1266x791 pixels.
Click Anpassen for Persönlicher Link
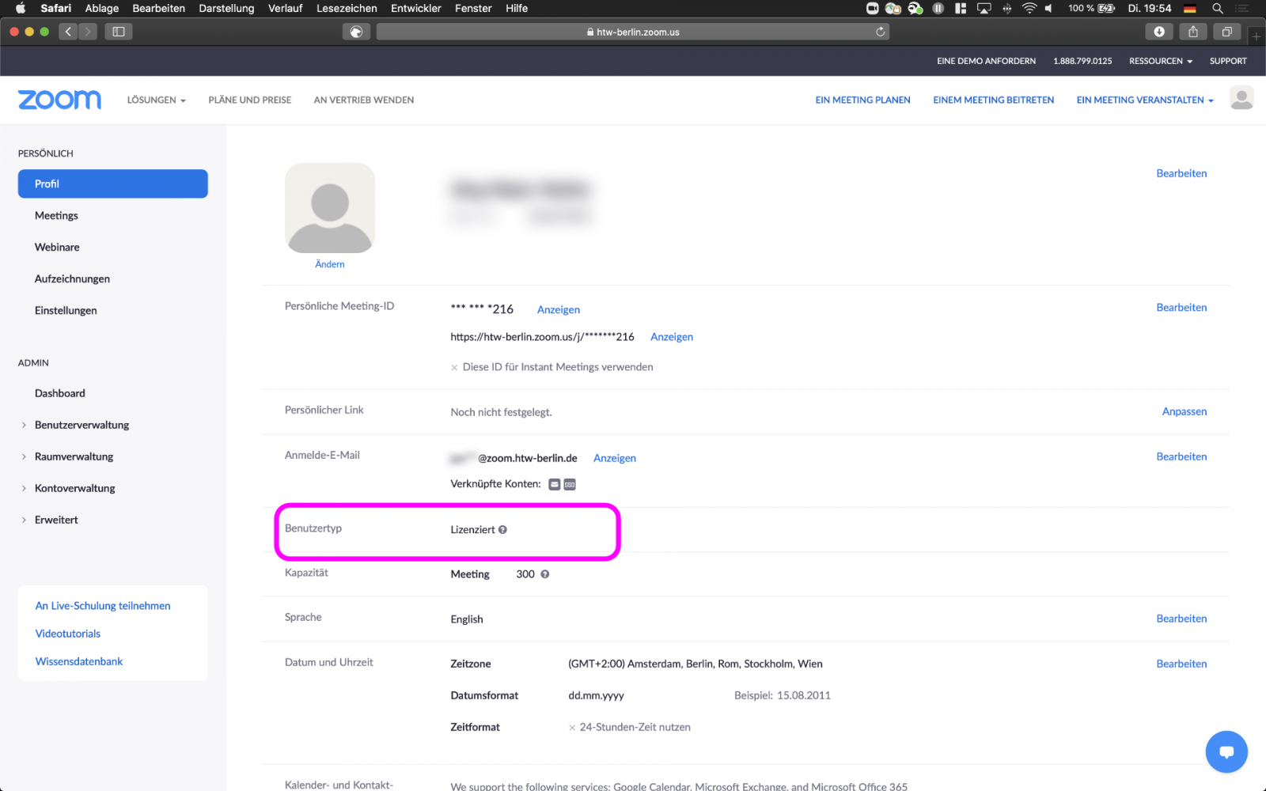[1185, 411]
